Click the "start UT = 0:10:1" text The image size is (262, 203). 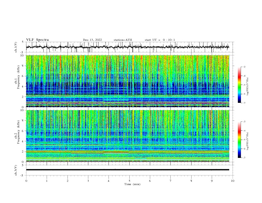(160, 40)
